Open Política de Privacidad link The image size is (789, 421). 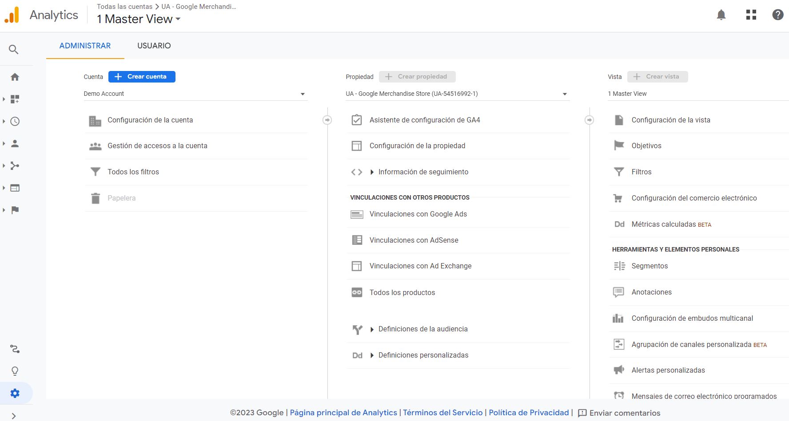[x=529, y=413]
